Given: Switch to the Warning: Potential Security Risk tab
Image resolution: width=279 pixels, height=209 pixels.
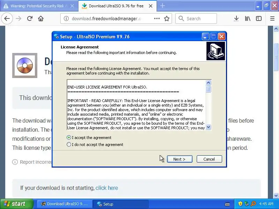Looking at the screenshot, I should pyautogui.click(x=37, y=6).
